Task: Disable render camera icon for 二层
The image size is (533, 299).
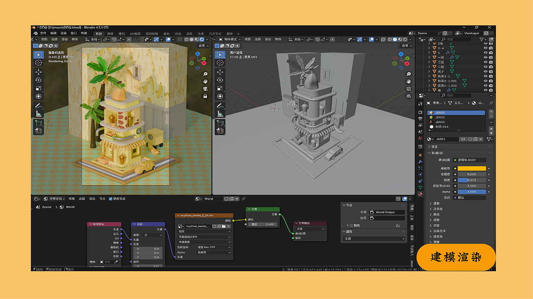Action: click(491, 67)
